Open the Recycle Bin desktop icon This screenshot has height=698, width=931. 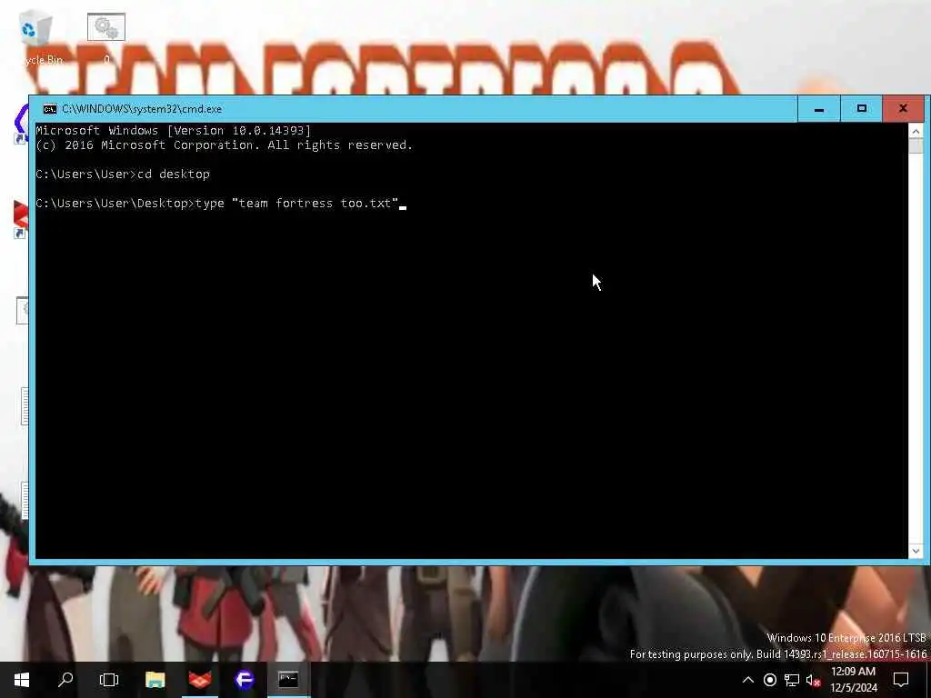pos(36,35)
